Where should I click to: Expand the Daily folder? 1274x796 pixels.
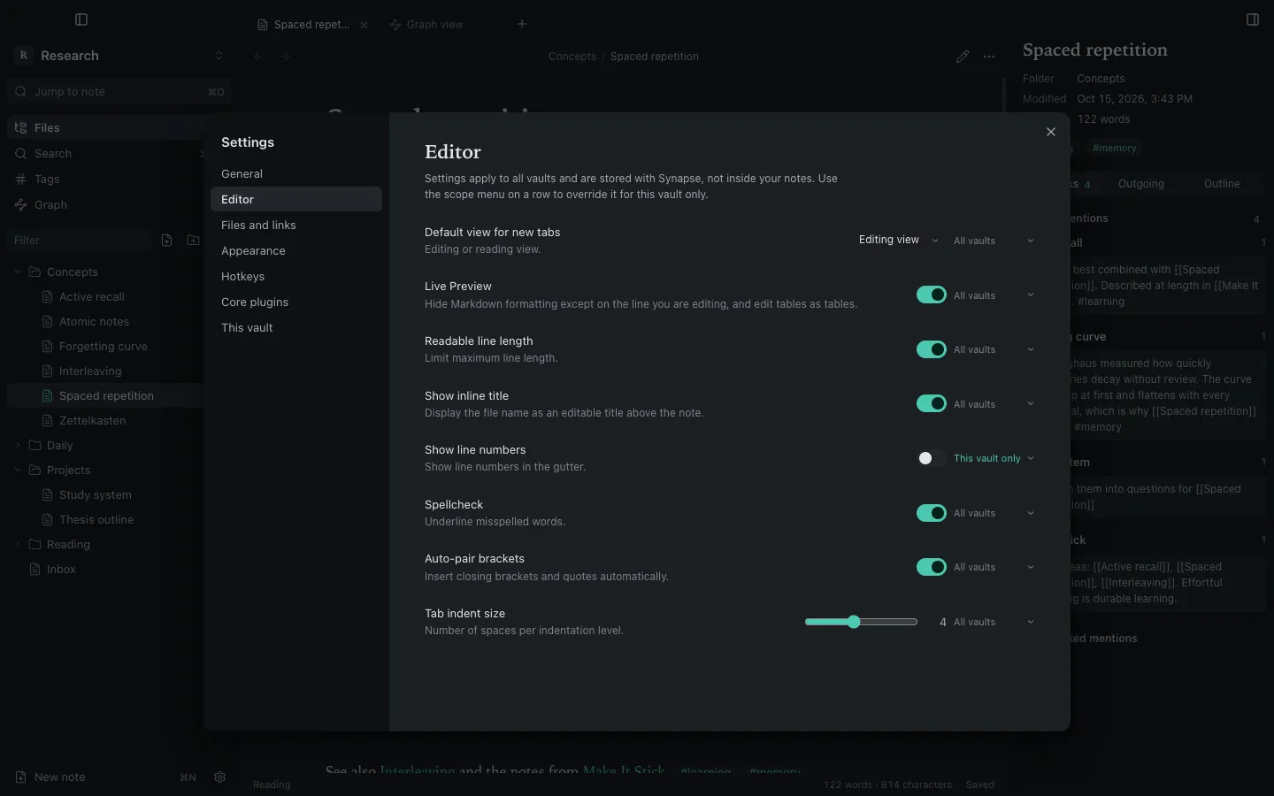(x=18, y=446)
